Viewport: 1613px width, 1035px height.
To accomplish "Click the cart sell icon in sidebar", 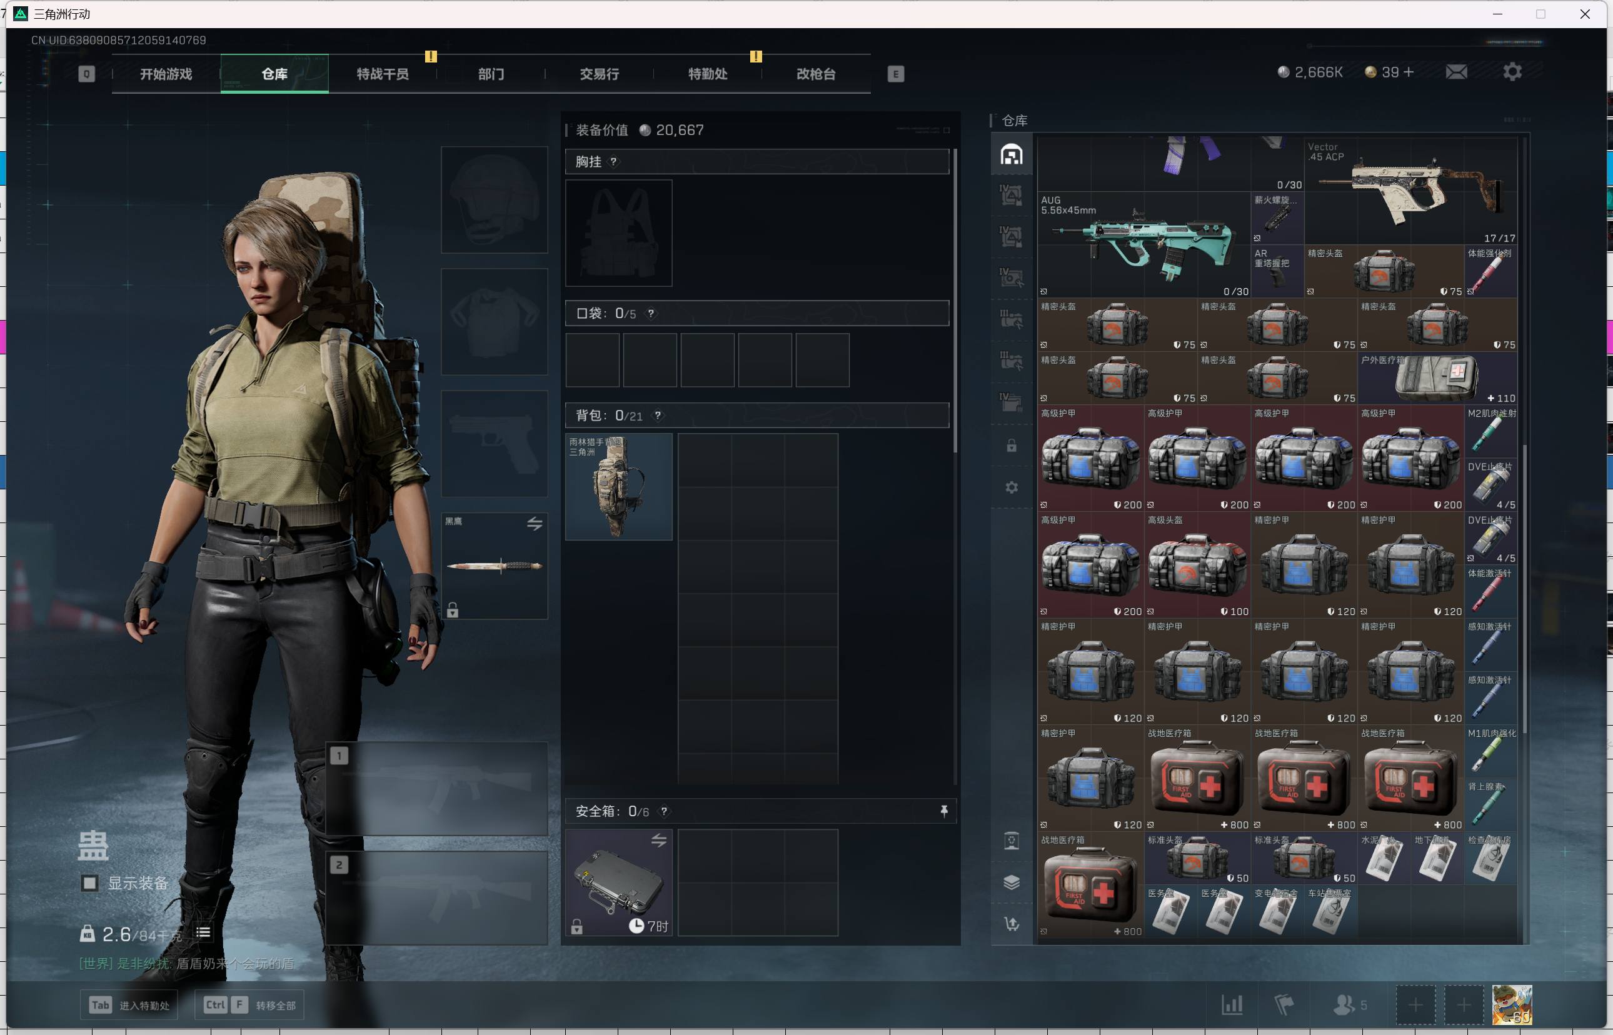I will tap(1012, 923).
